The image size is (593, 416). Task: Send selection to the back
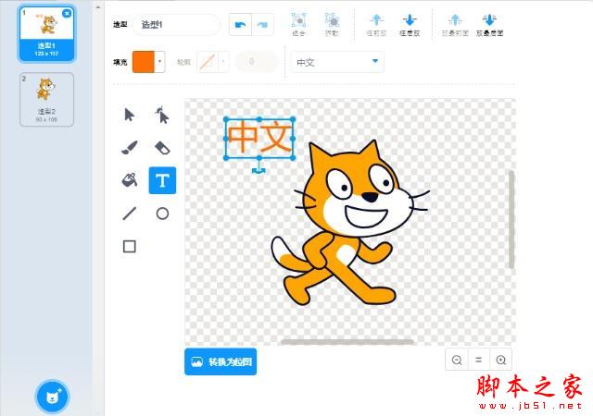pyautogui.click(x=489, y=25)
